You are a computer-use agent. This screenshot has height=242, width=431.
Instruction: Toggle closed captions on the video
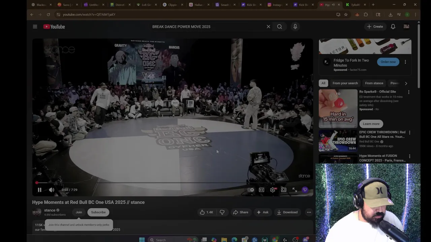pos(261,190)
